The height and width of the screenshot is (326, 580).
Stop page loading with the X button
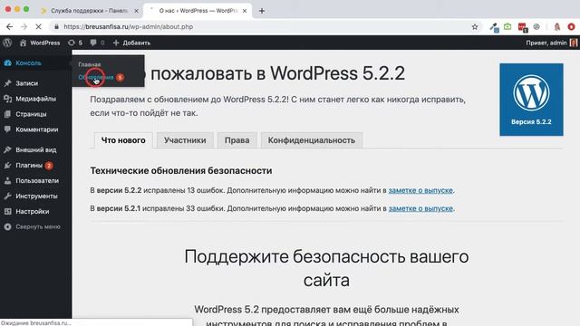pyautogui.click(x=38, y=26)
